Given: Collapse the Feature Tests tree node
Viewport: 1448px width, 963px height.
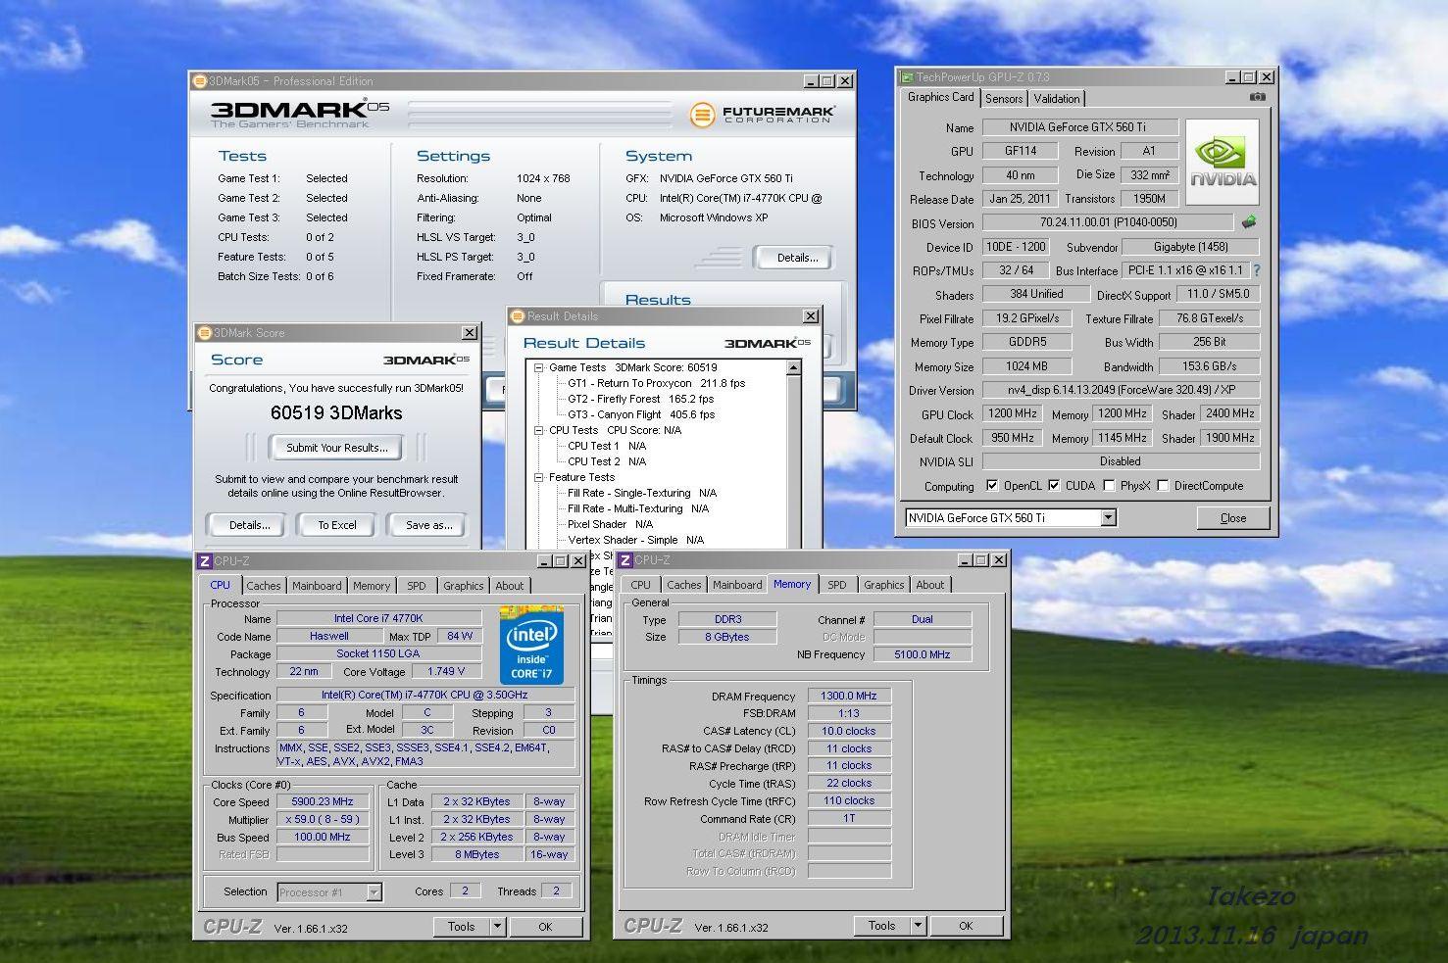Looking at the screenshot, I should click(538, 477).
